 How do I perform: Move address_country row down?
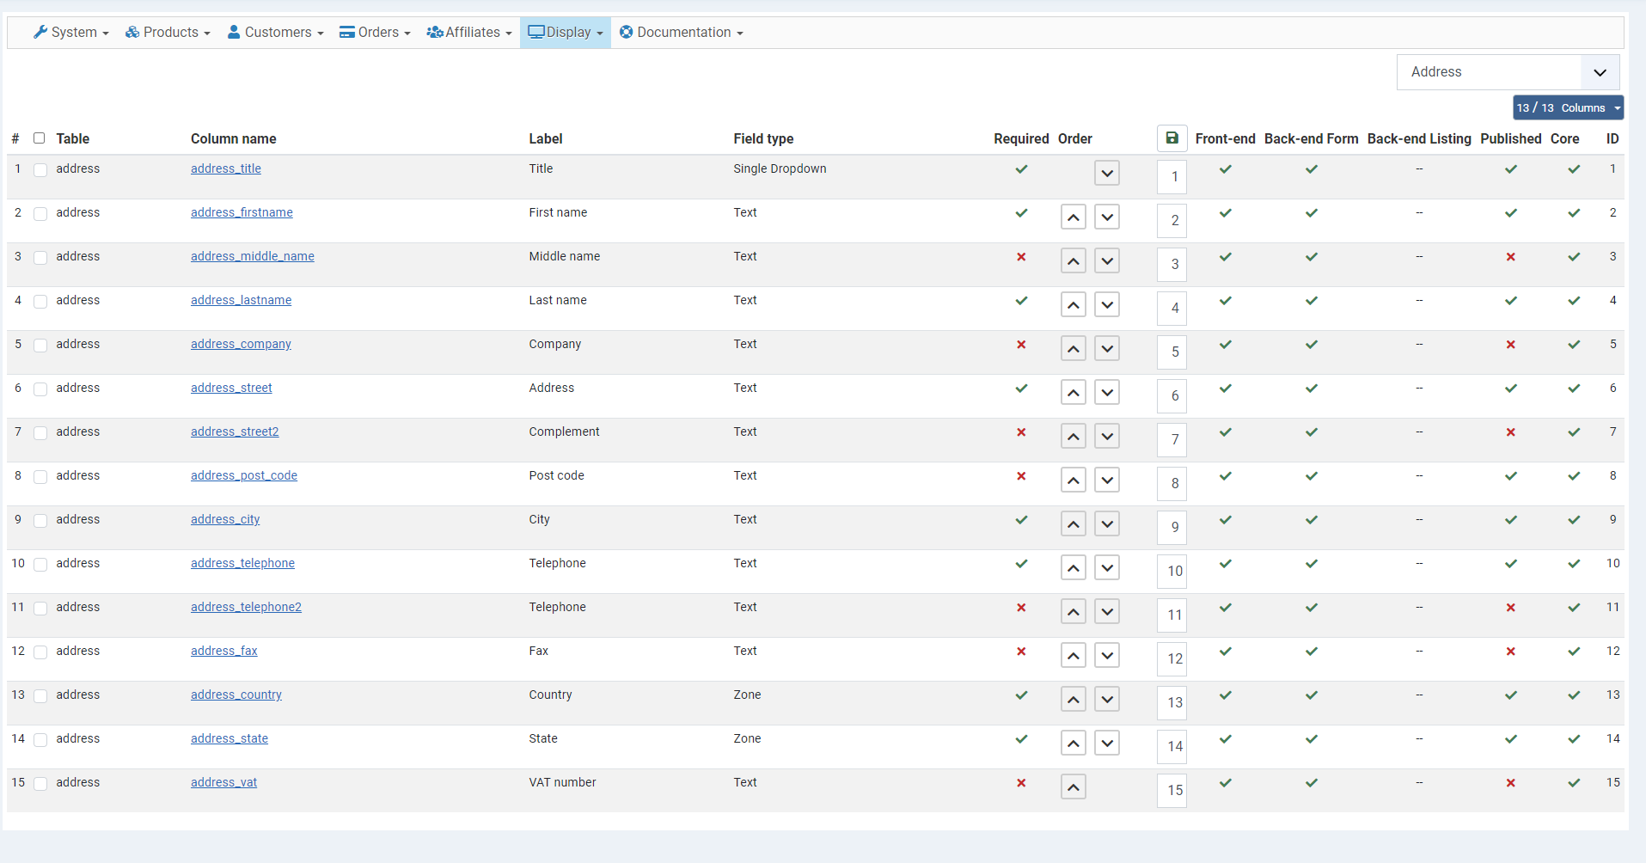tap(1107, 700)
